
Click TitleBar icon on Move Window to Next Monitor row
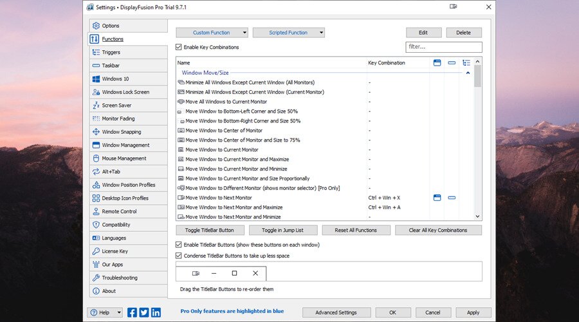tap(437, 198)
